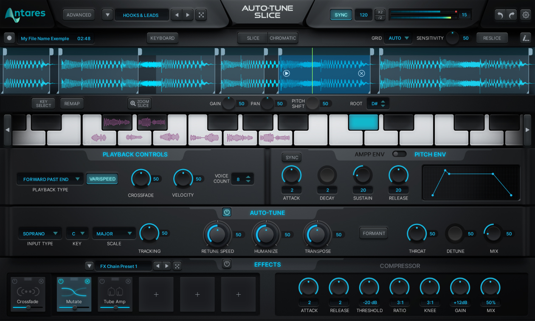Toggle the Auto-Tune power button

pos(227,212)
